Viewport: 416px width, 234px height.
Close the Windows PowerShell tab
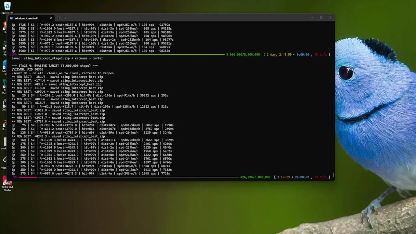click(51, 18)
